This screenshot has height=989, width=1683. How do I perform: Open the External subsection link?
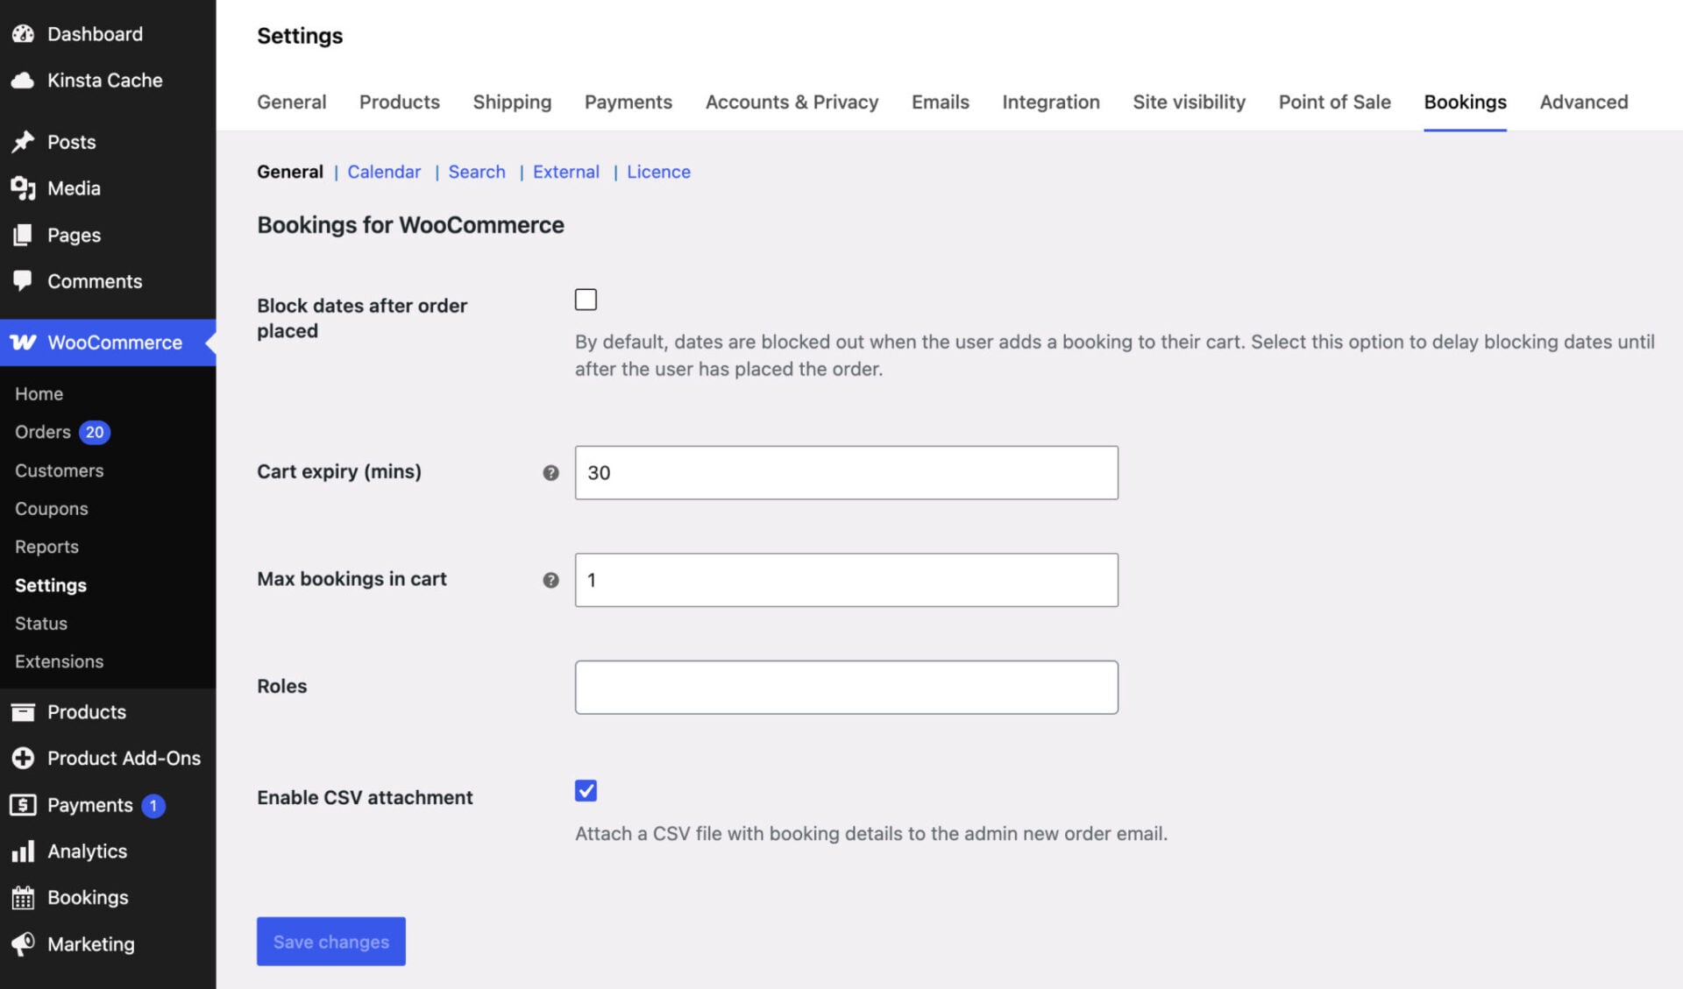coord(566,172)
